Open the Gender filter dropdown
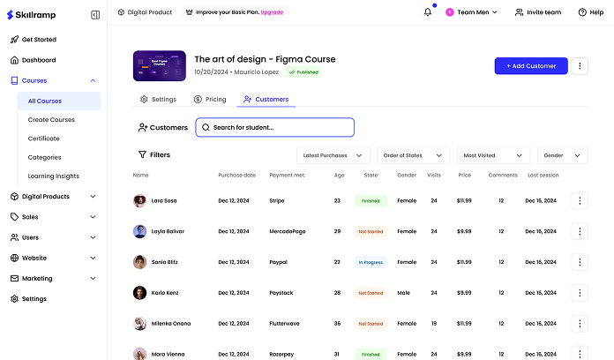 (562, 155)
